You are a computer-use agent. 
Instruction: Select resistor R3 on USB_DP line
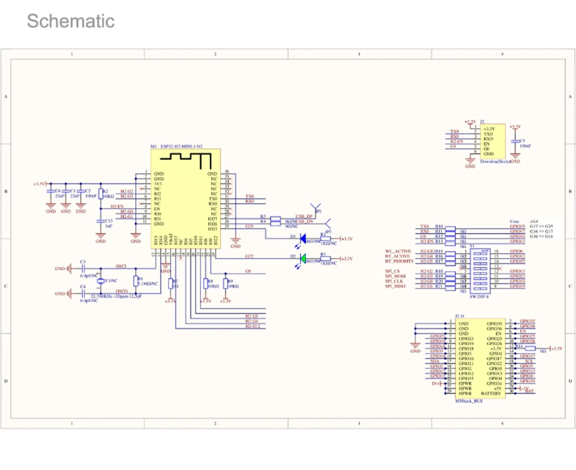276,219
